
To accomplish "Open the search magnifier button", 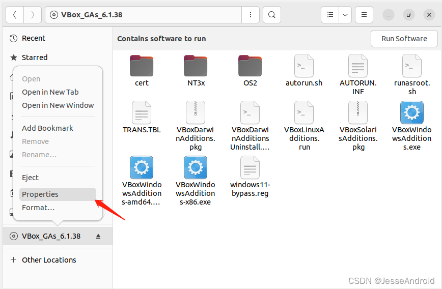I will click(x=272, y=15).
